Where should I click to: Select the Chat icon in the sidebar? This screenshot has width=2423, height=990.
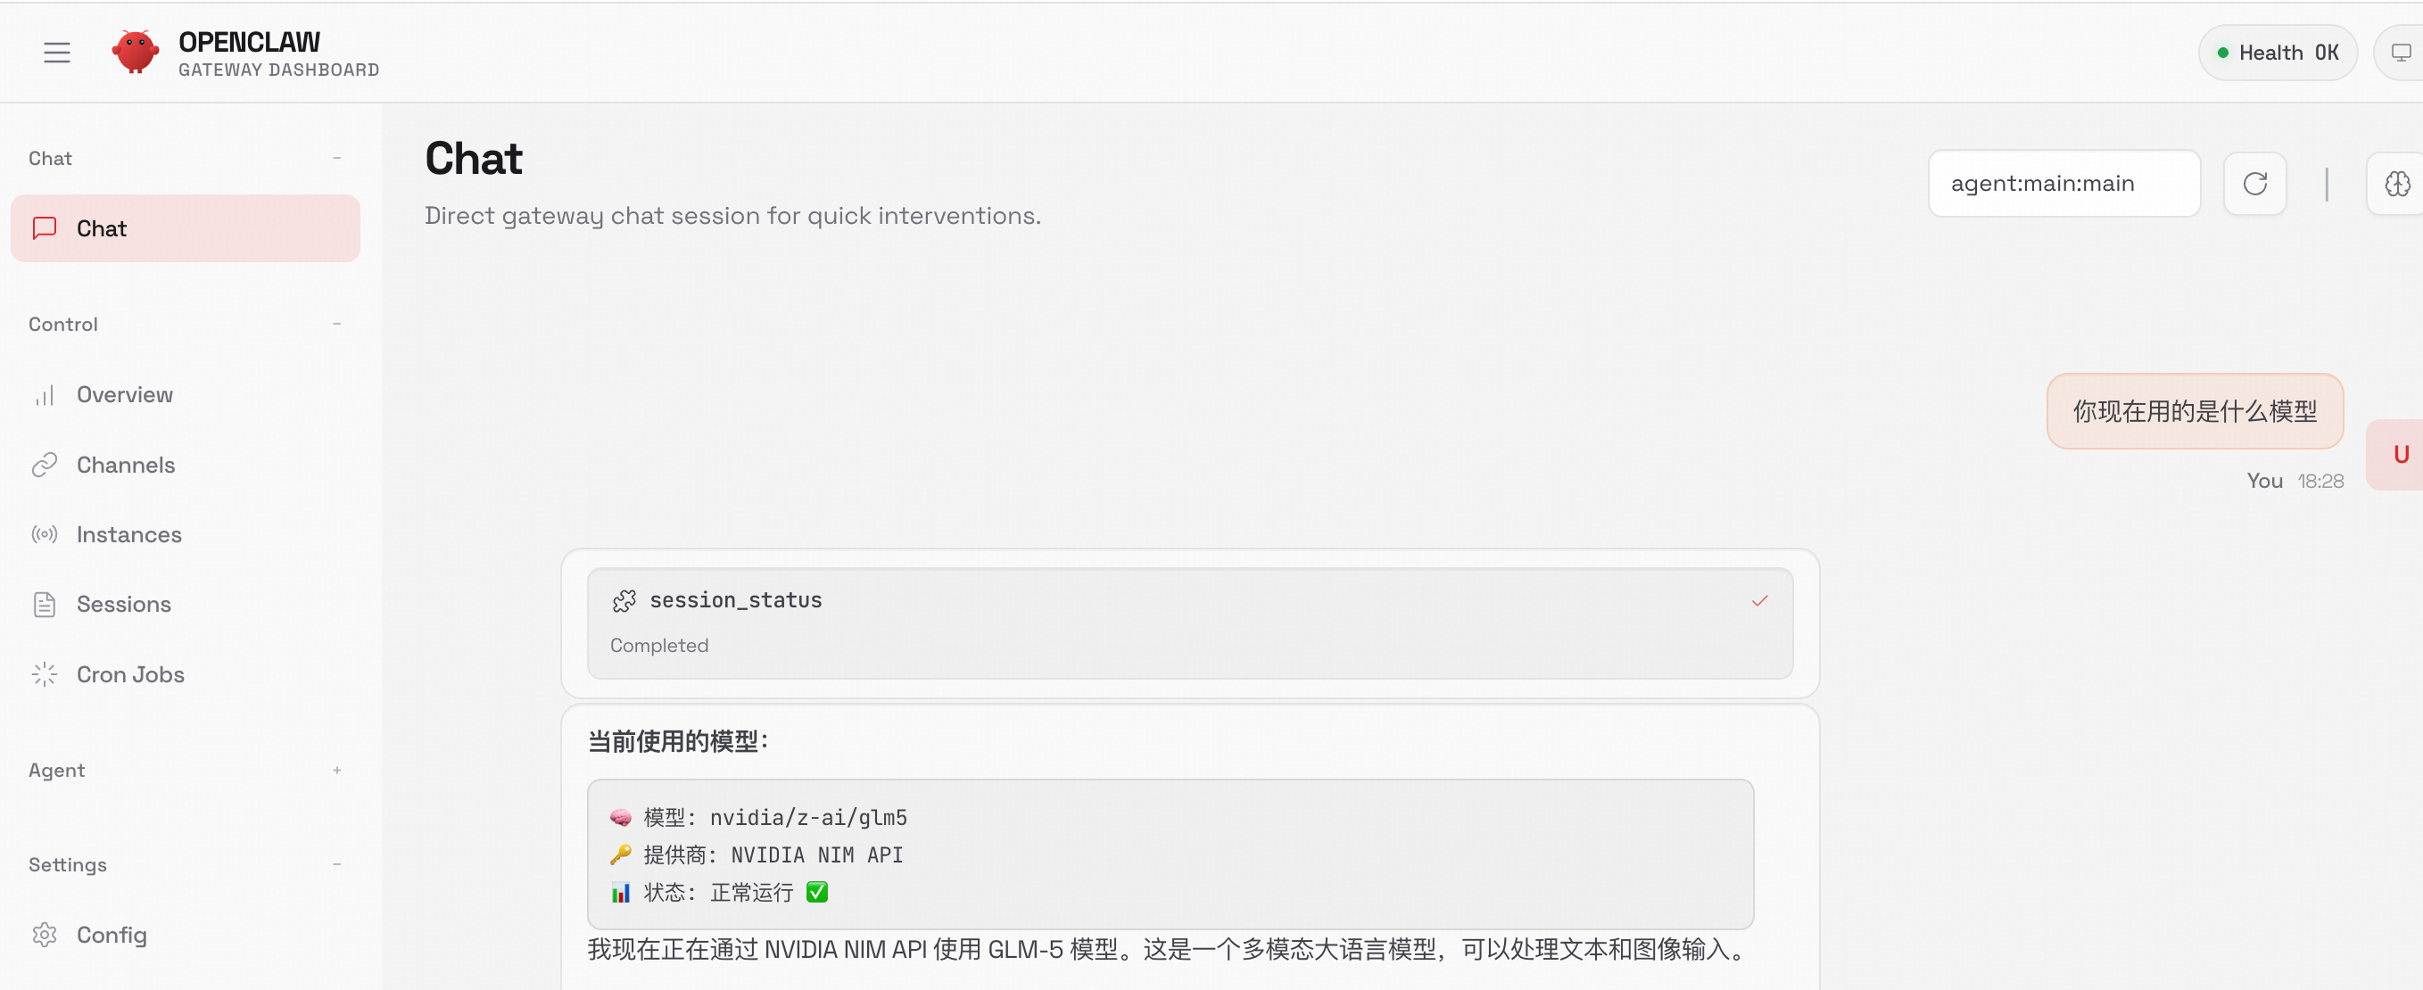tap(45, 227)
